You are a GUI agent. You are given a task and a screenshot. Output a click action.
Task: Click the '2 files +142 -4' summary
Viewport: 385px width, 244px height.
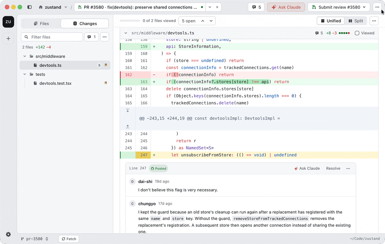tap(36, 47)
